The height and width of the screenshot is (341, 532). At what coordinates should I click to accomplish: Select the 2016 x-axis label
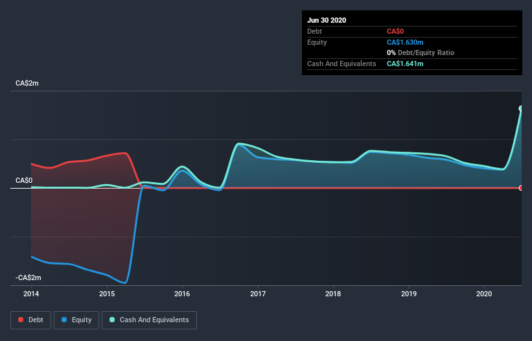point(182,294)
